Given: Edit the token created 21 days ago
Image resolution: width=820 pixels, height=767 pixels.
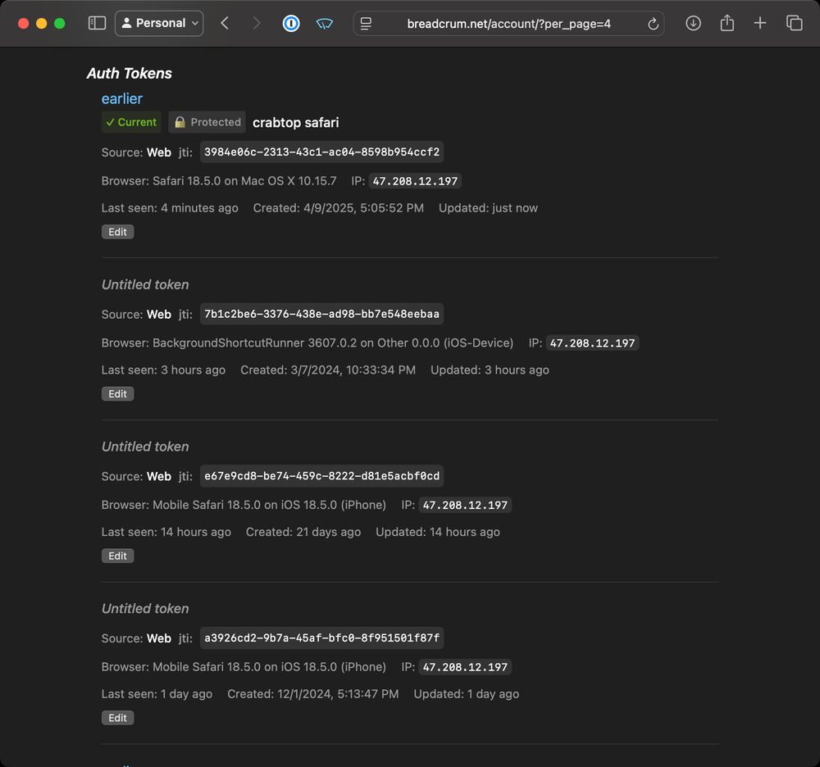Looking at the screenshot, I should 117,556.
